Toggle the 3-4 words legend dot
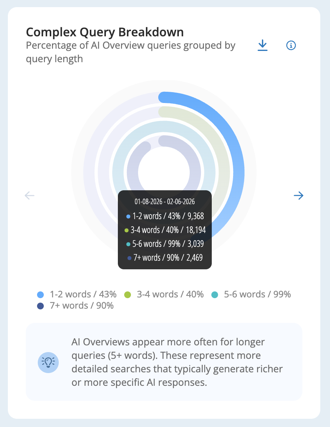The width and height of the screenshot is (330, 427). (x=127, y=295)
